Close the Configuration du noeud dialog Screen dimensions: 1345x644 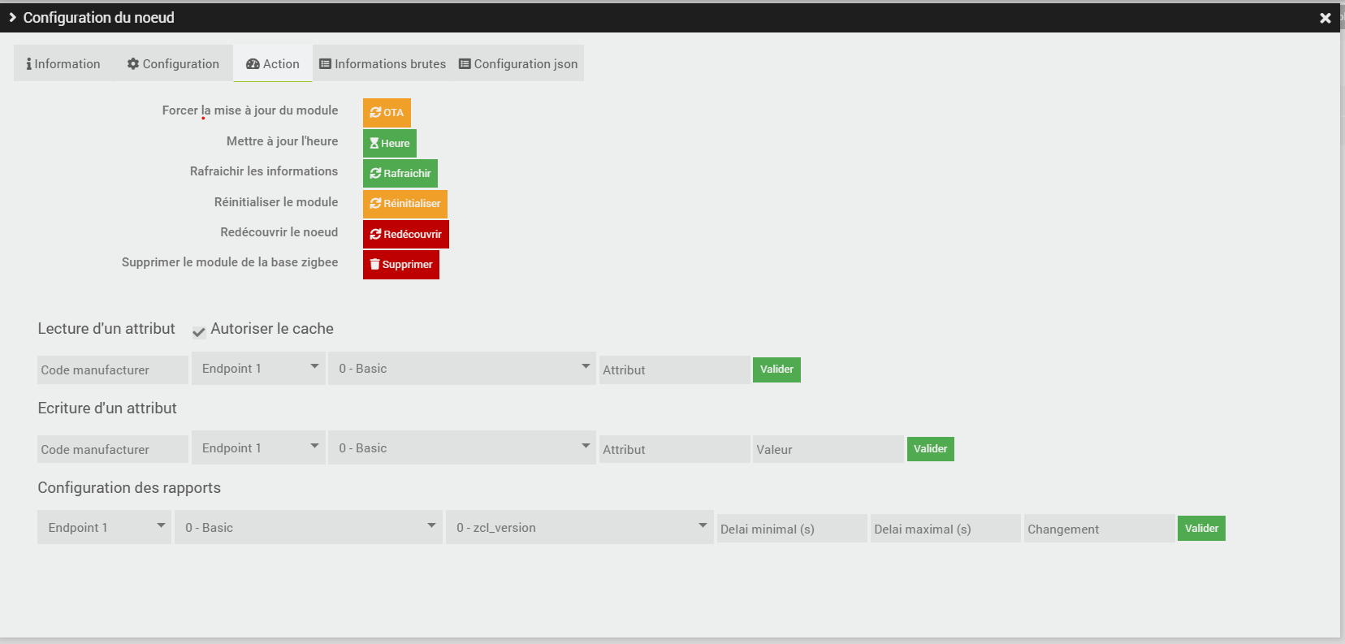[x=1326, y=18]
